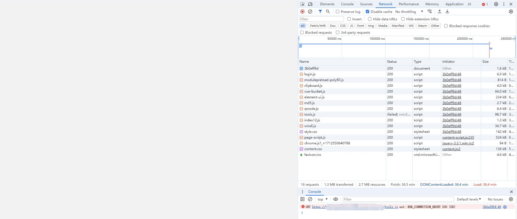Clear the network log
Image resolution: width=517 pixels, height=219 pixels.
310,12
